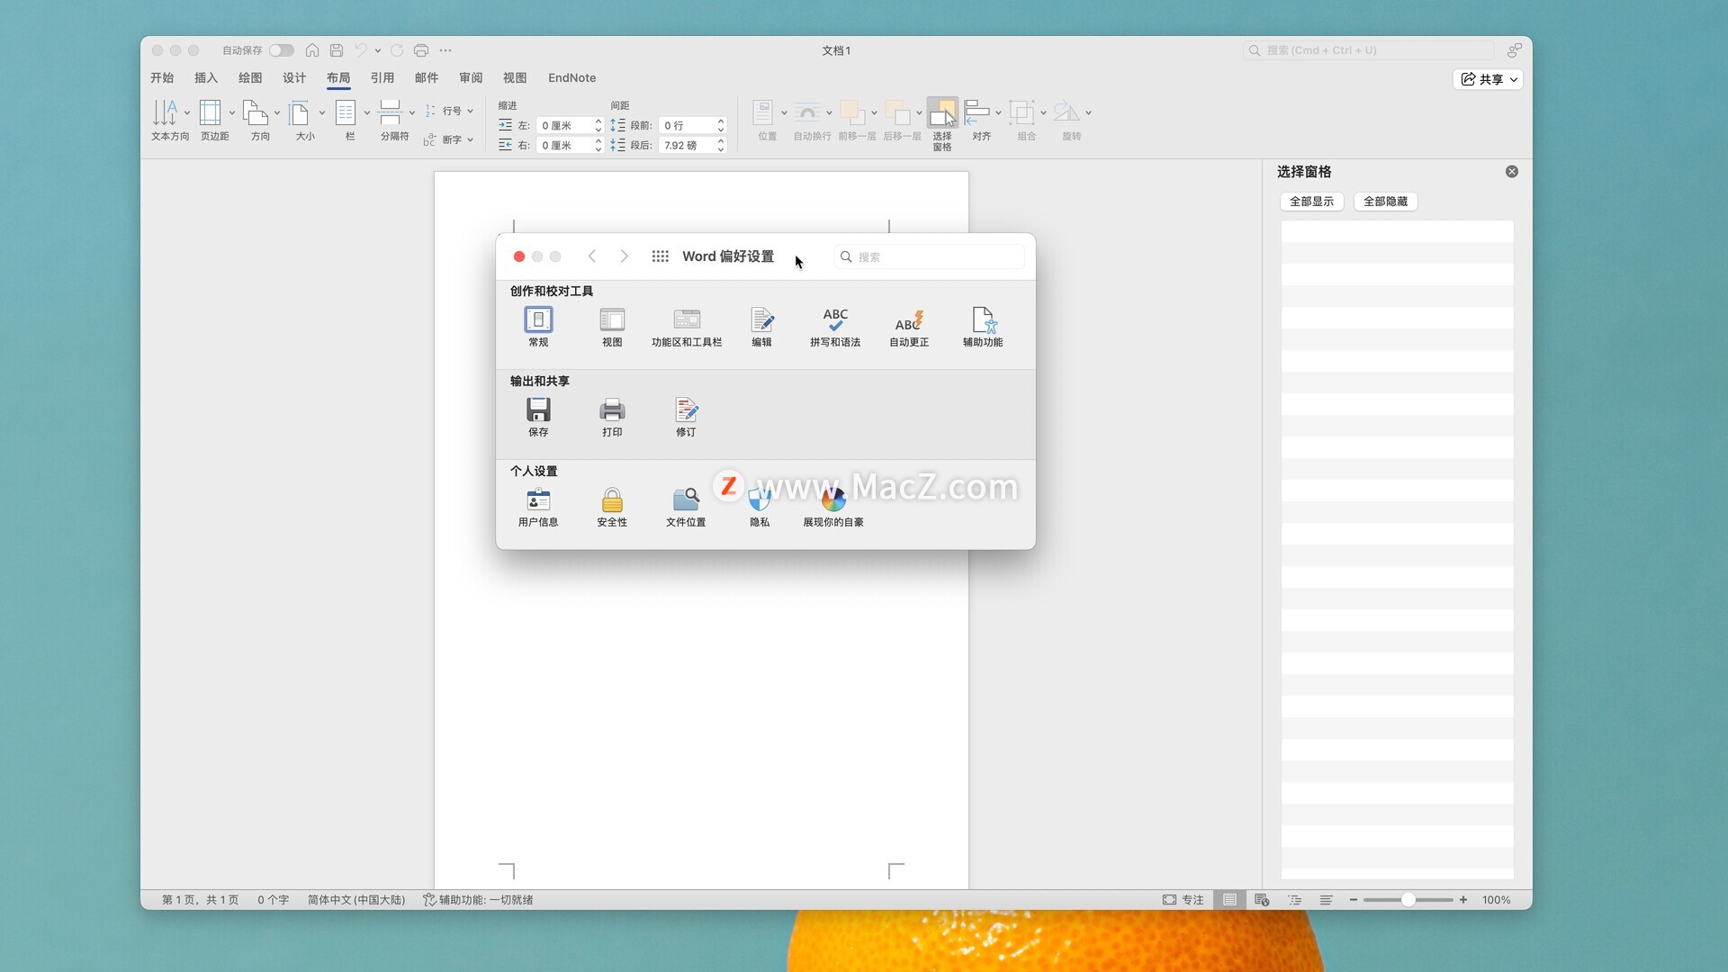Click the zoom in plus button
The image size is (1728, 972).
(x=1463, y=900)
